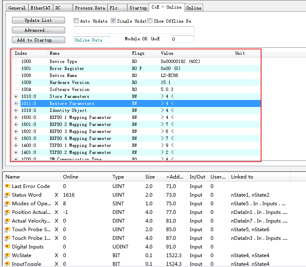Click the Digital Inputs variable icon
This screenshot has height=267, width=306.
(x=7, y=247)
